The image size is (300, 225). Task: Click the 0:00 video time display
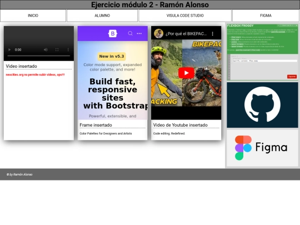tap(18, 50)
